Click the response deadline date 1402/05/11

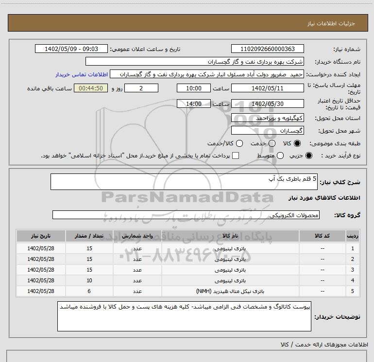point(267,88)
